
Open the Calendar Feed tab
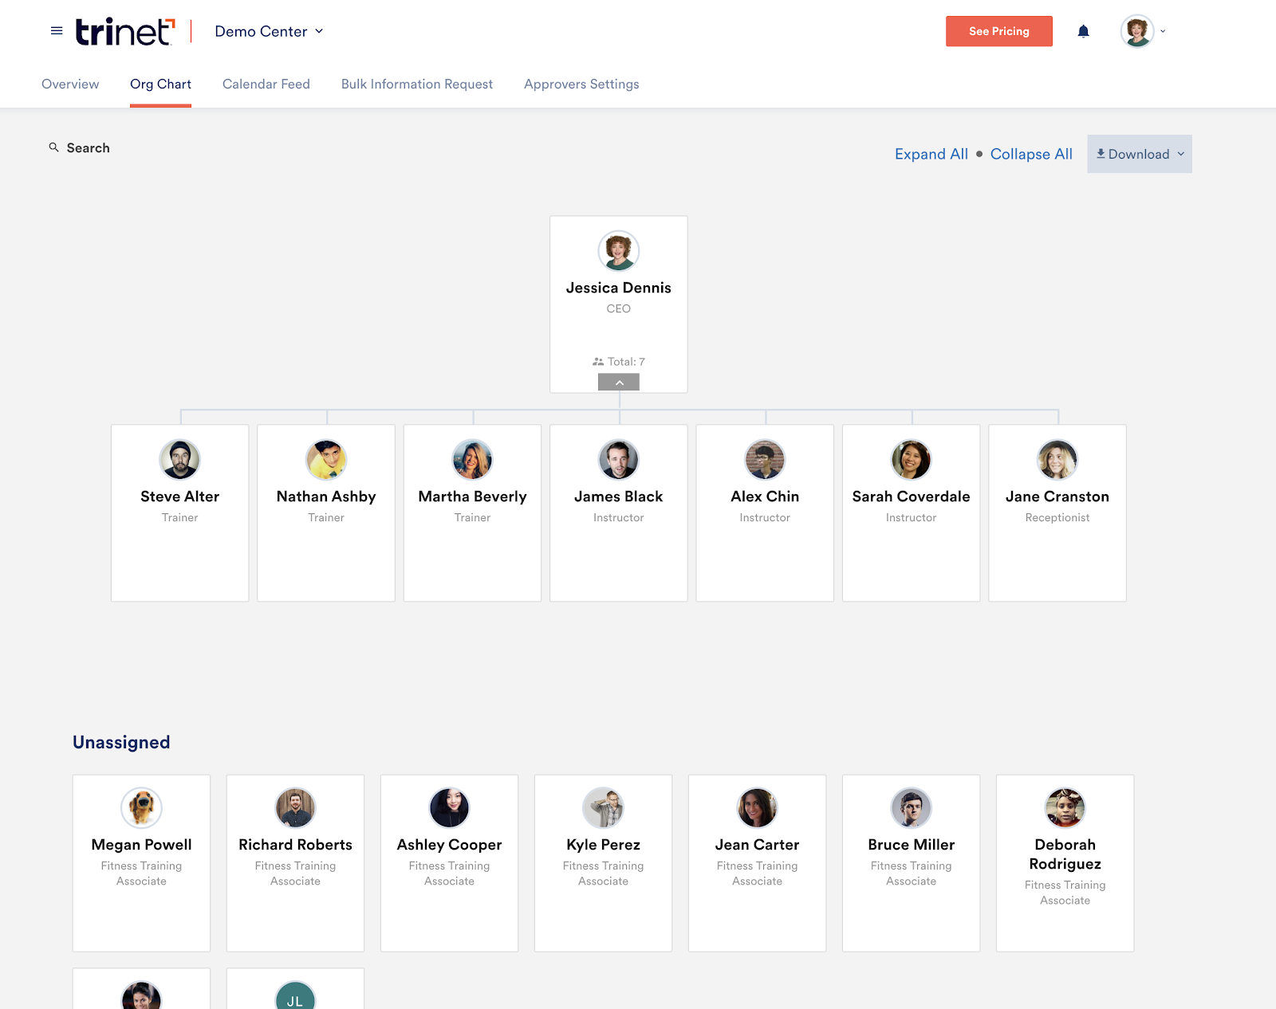(x=266, y=84)
